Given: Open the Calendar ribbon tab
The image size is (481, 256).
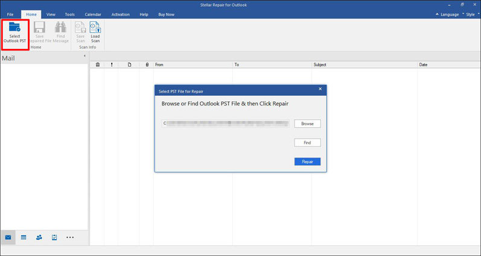Looking at the screenshot, I should (x=93, y=14).
